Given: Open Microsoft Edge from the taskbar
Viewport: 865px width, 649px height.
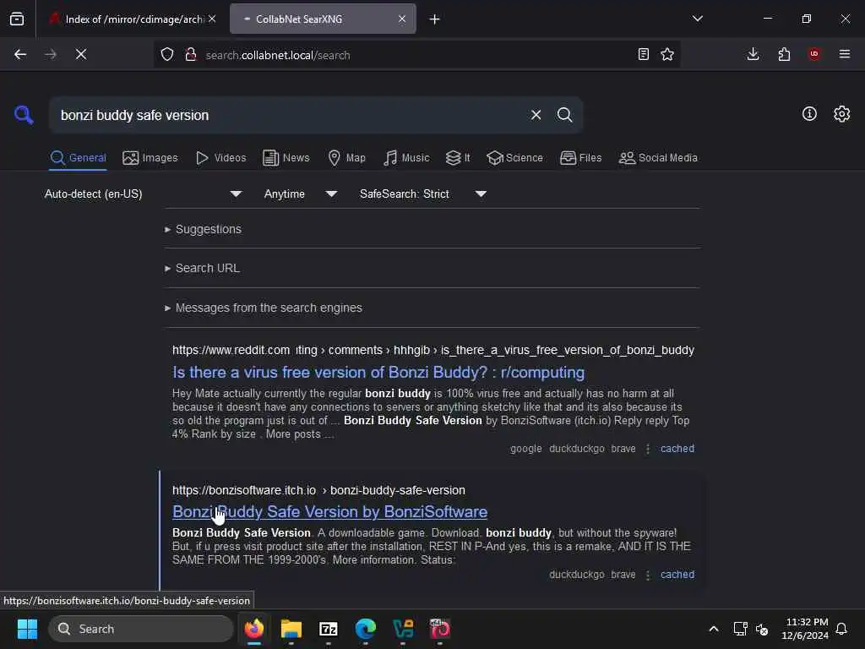Looking at the screenshot, I should click(365, 629).
